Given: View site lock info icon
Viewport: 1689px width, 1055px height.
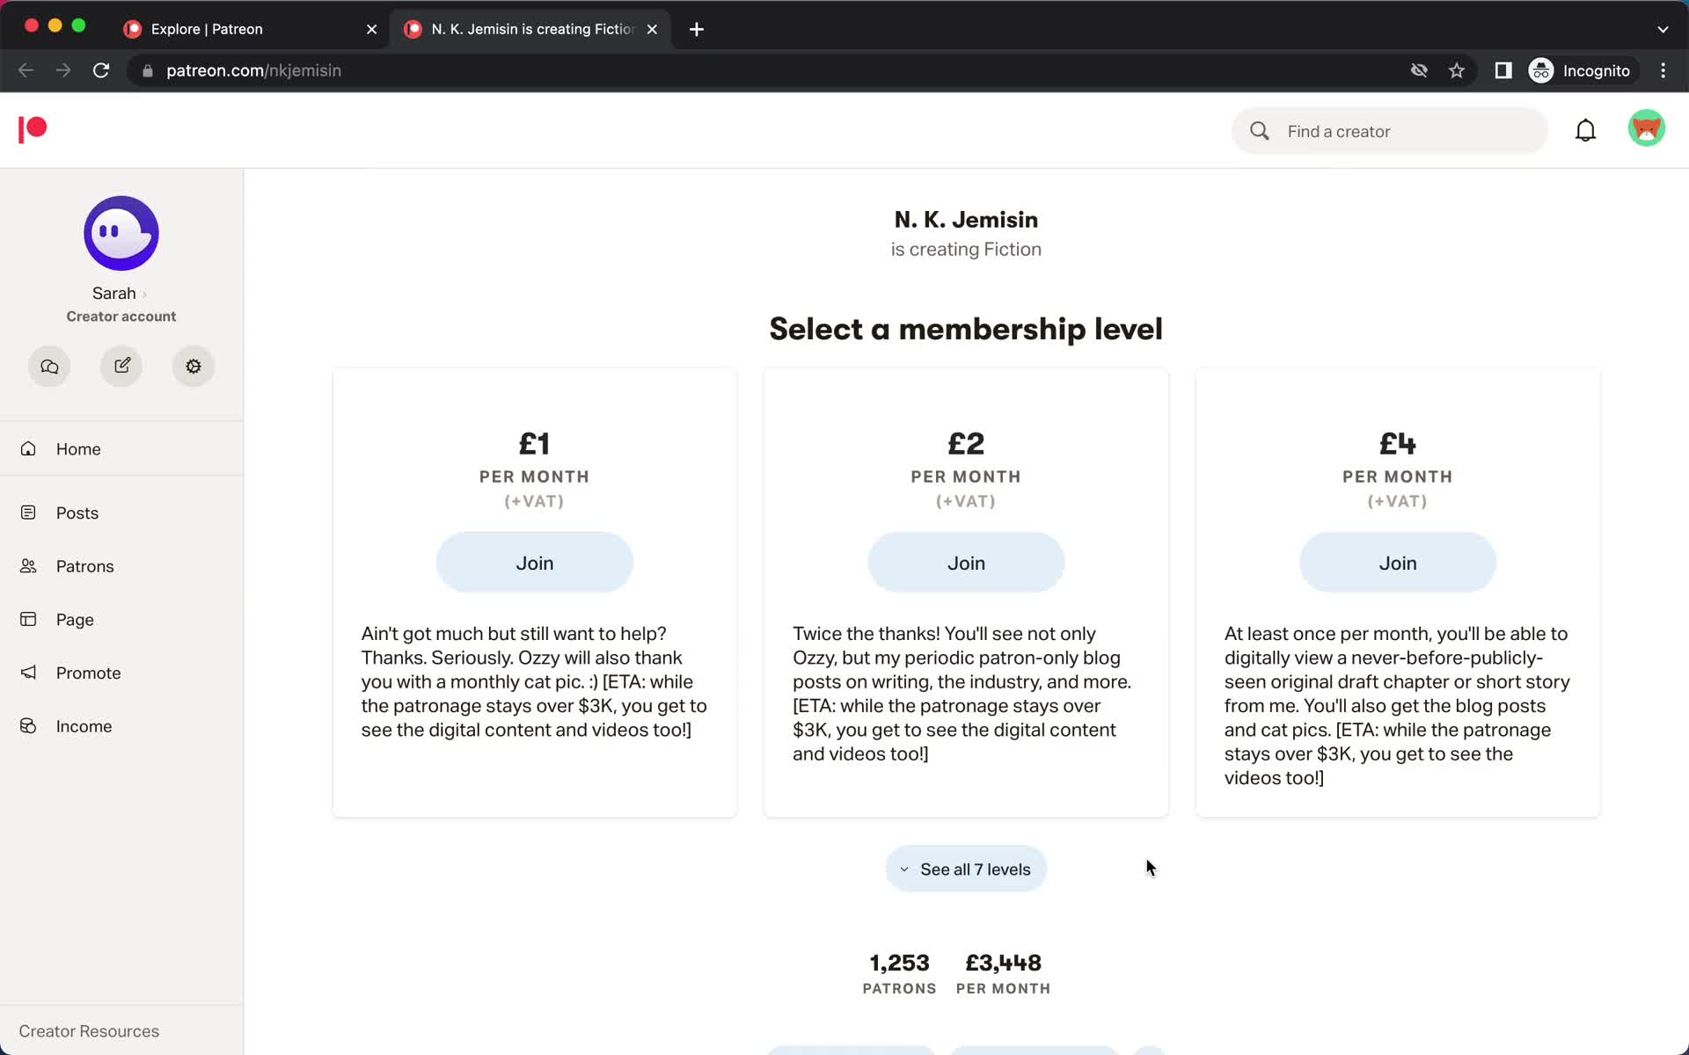Looking at the screenshot, I should coord(148,70).
